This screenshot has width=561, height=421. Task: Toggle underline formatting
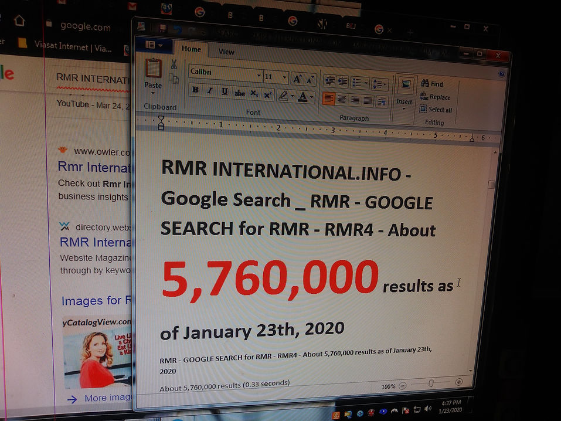point(225,91)
